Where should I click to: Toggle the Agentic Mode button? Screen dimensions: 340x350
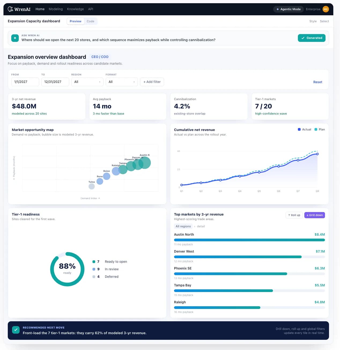click(x=288, y=9)
